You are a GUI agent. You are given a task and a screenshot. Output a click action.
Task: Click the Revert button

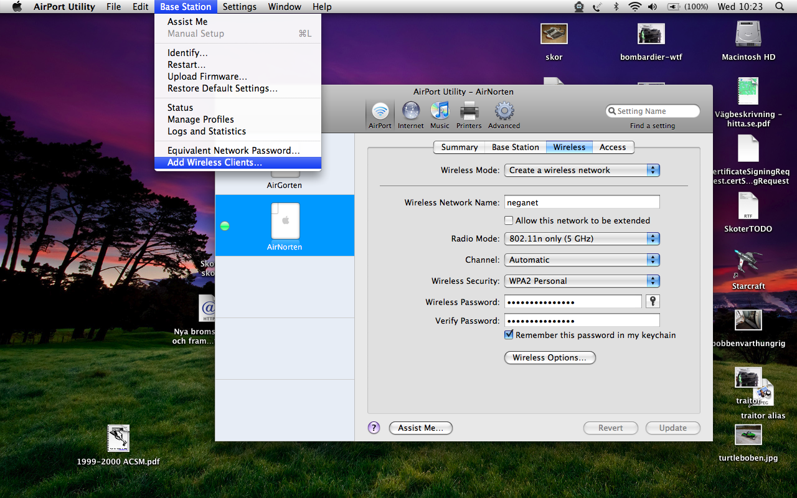[611, 428]
